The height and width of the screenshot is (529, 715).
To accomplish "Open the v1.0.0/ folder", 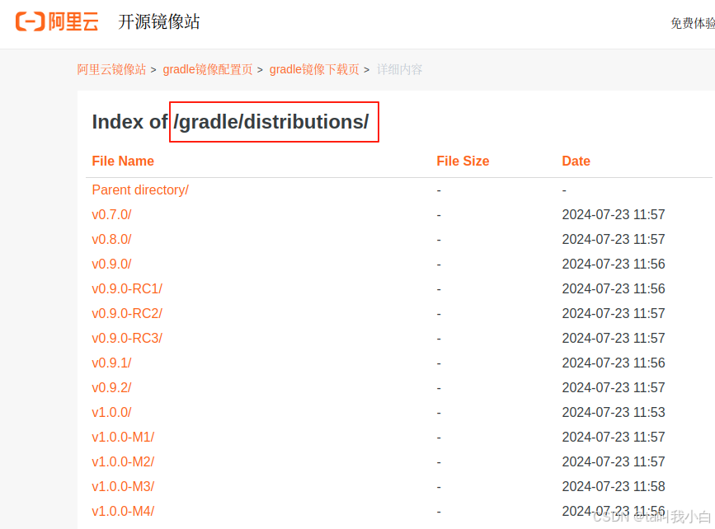I will coord(111,412).
